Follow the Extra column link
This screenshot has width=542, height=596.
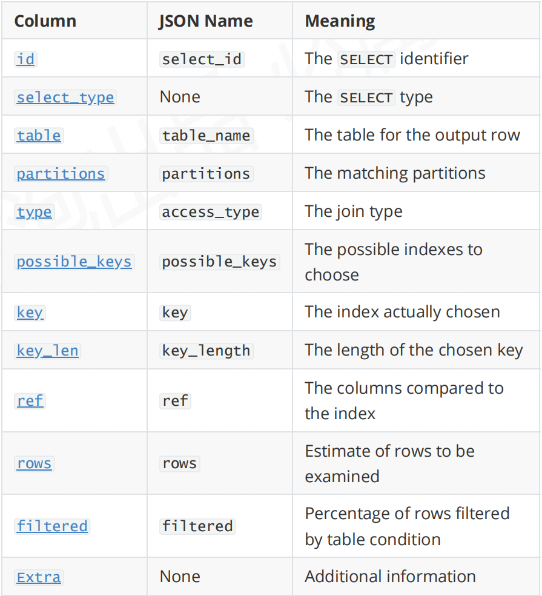pos(39,577)
